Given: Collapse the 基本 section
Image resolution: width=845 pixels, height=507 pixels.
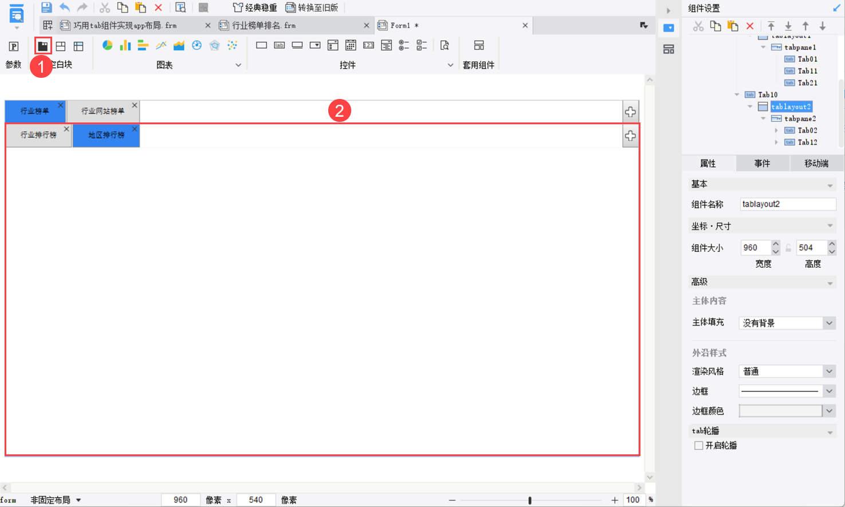Looking at the screenshot, I should pos(830,185).
